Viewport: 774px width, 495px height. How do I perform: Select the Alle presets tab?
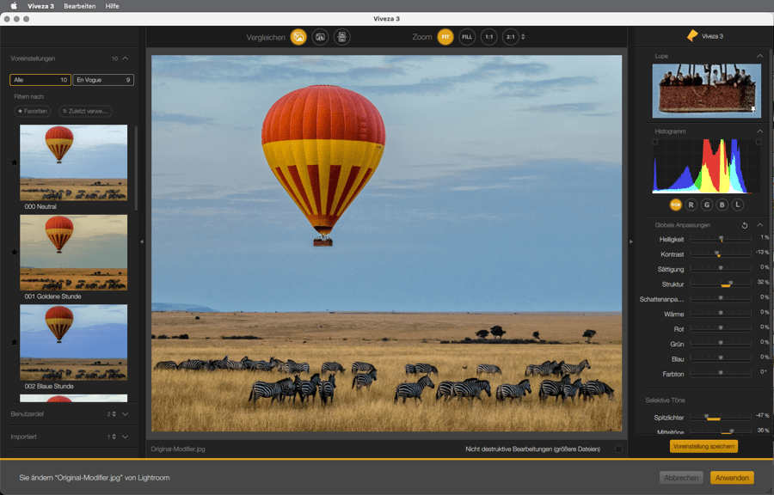coord(40,80)
